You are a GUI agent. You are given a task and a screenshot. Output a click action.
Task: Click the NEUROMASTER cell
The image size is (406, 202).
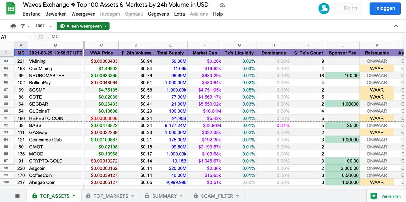click(x=55, y=75)
